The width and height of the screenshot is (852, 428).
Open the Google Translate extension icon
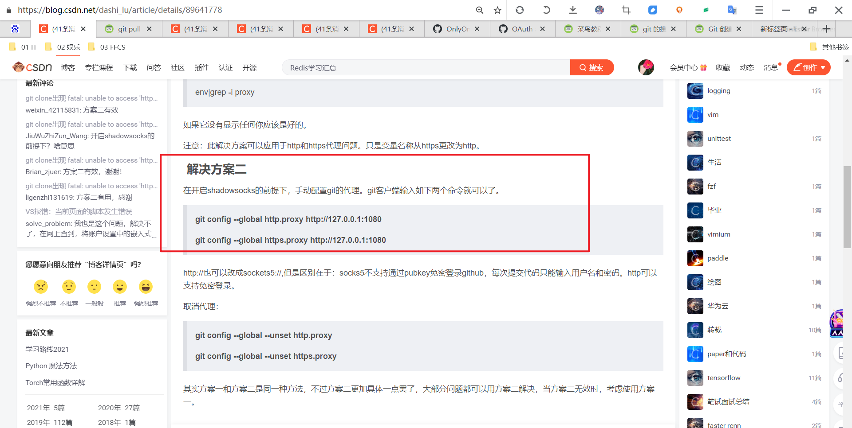(x=732, y=10)
